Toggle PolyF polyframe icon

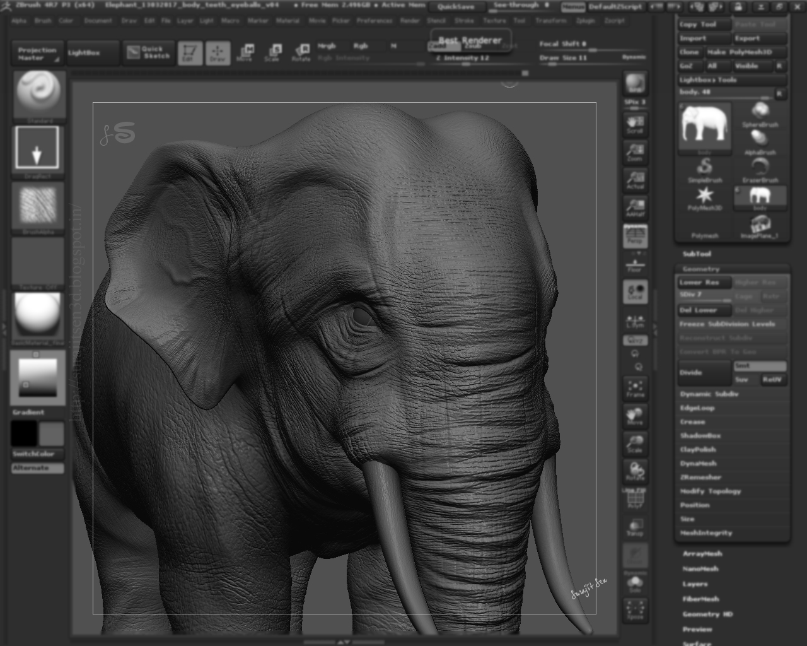point(635,500)
